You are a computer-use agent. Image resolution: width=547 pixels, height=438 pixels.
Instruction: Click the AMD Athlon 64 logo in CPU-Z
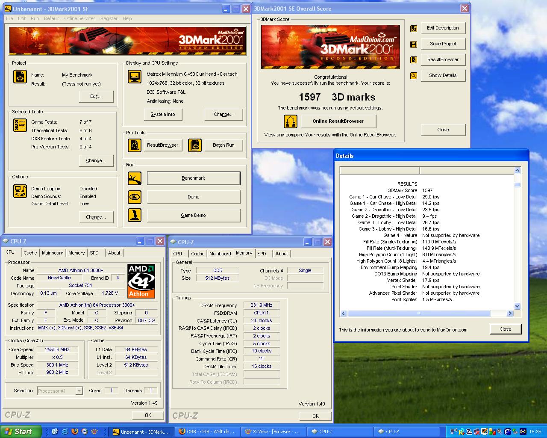pos(141,281)
